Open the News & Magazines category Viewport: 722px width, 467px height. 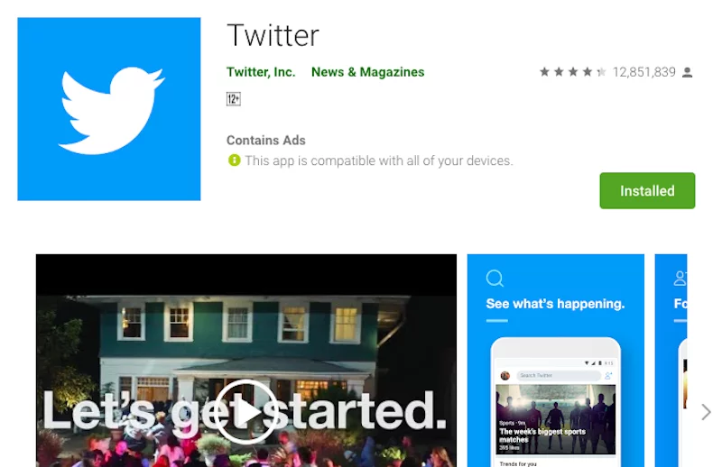(x=367, y=72)
